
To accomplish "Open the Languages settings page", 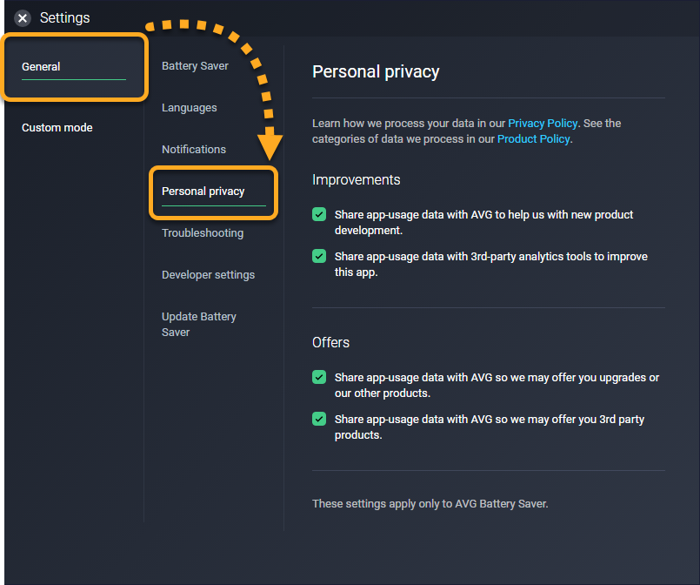I will point(190,108).
